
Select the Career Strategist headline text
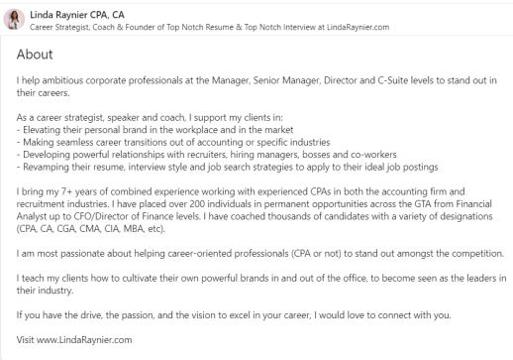[209, 27]
